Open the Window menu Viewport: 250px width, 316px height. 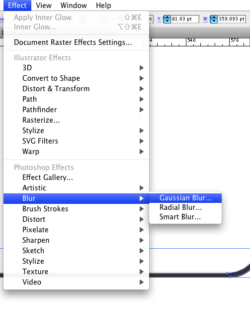click(74, 5)
